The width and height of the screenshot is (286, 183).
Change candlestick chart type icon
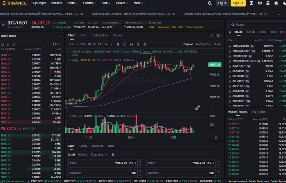131,44
